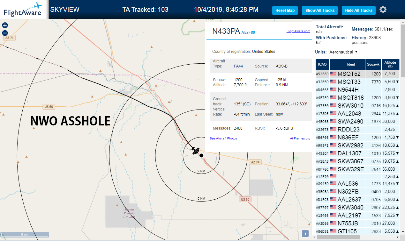Select the SKW2982 aircraft row
405x241 pixels.
(x=357, y=145)
